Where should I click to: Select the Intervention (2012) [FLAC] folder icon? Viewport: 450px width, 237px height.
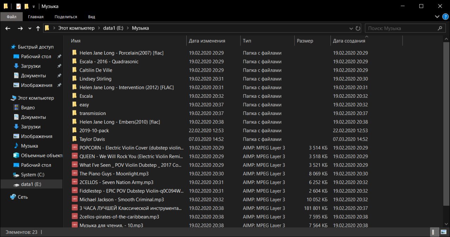point(75,87)
